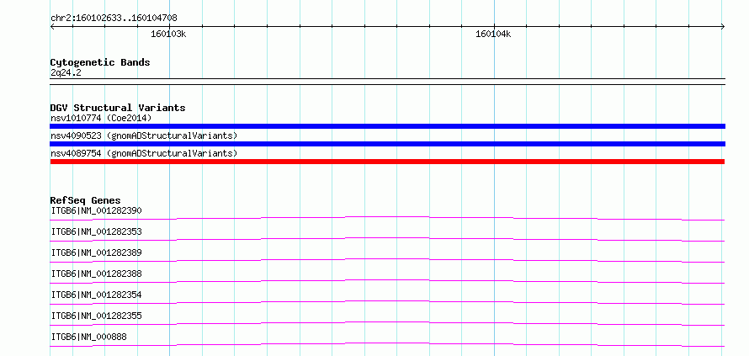Select the RefSeq Genes track heading
This screenshot has height=356, width=749.
86,200
